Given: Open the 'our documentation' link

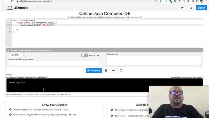Looking at the screenshot, I should coord(31,94).
